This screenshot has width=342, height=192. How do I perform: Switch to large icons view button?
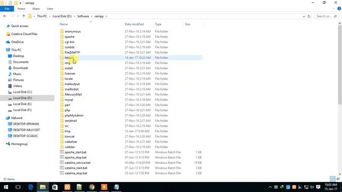pyautogui.click(x=338, y=179)
